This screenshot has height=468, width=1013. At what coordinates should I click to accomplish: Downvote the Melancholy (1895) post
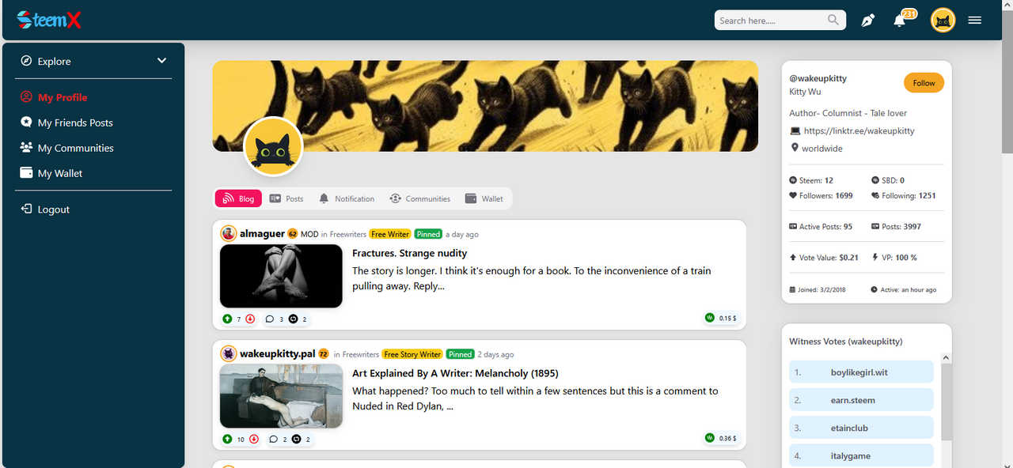click(x=254, y=439)
